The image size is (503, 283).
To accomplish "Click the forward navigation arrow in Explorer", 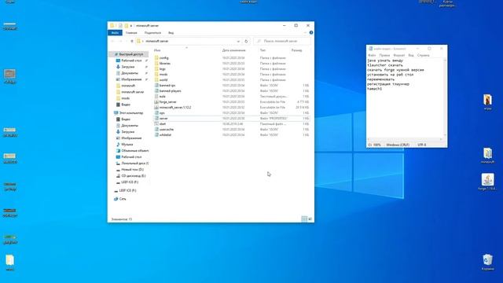I will 120,41.
